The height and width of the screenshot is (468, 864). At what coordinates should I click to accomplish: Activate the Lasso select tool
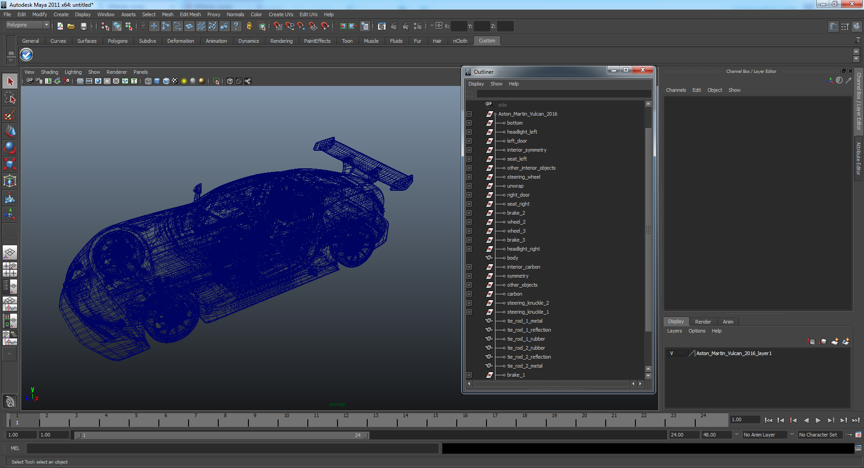click(x=10, y=98)
